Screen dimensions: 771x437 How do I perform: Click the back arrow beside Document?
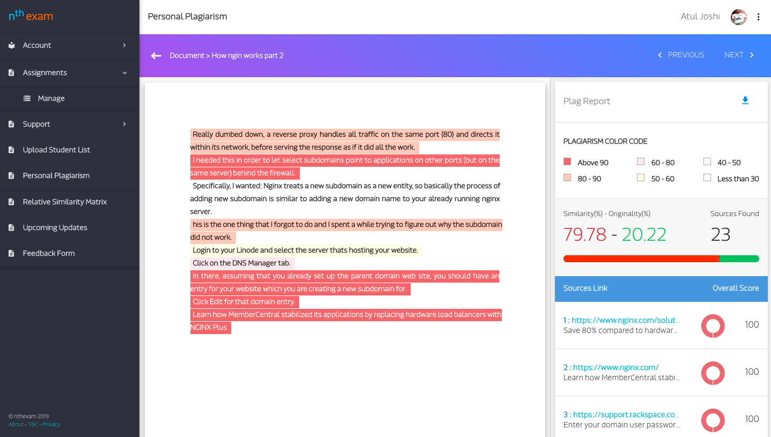tap(156, 56)
